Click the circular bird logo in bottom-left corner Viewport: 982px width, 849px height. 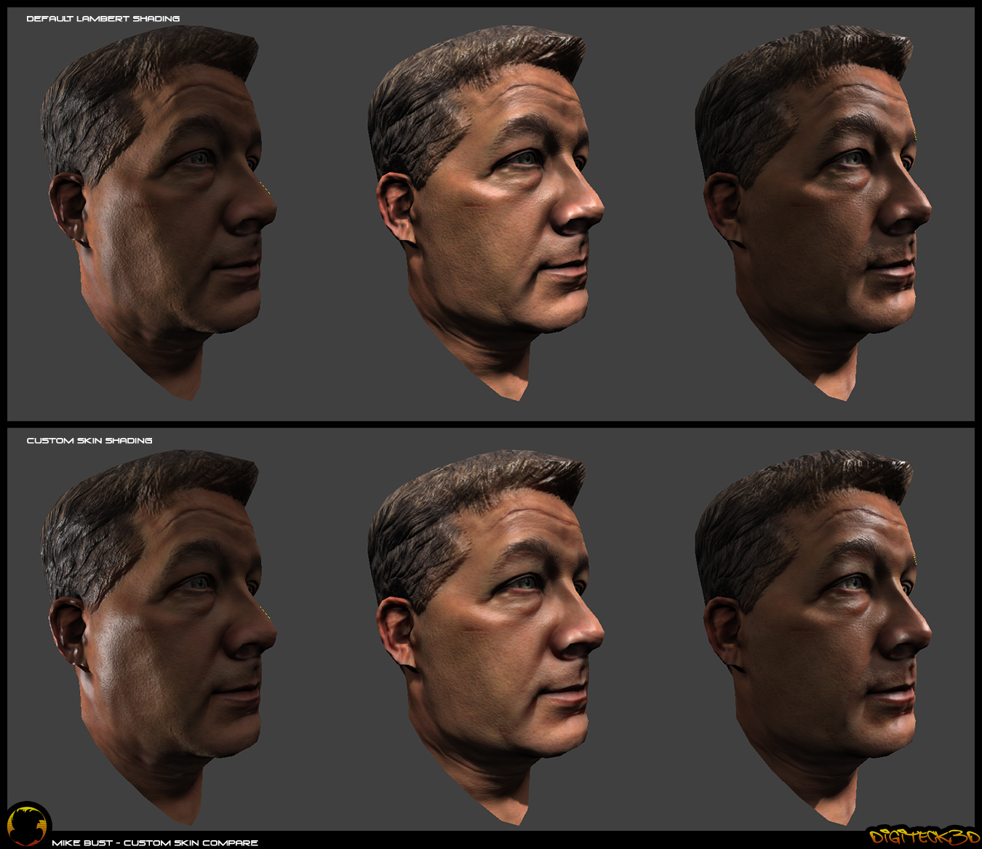tap(28, 825)
